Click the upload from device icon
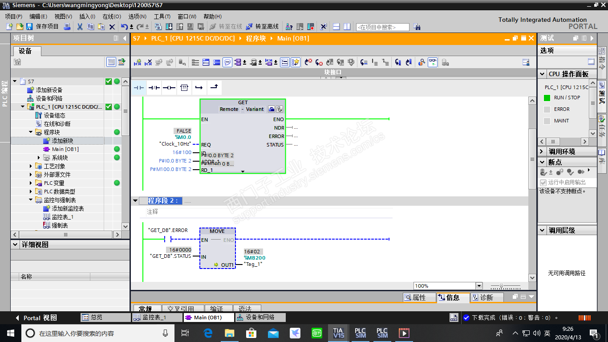Screen dimensions: 608x342 [180, 27]
